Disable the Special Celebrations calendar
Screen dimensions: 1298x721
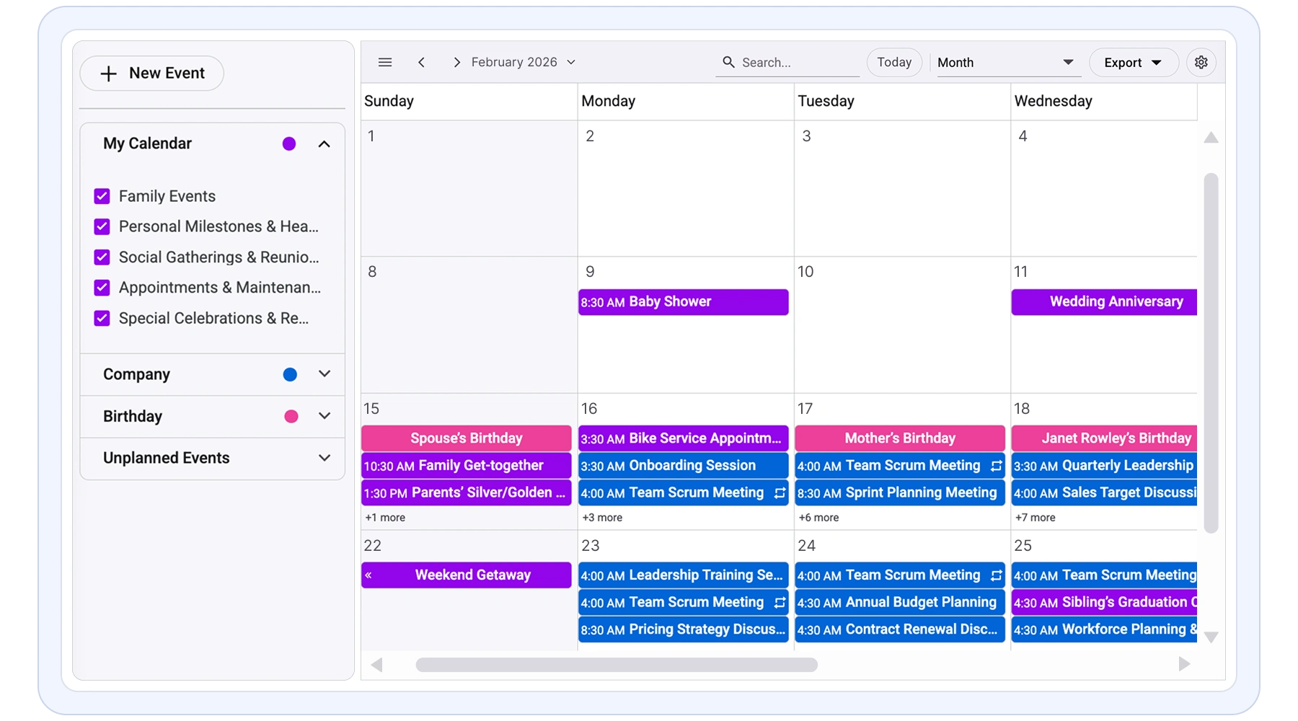click(x=101, y=317)
